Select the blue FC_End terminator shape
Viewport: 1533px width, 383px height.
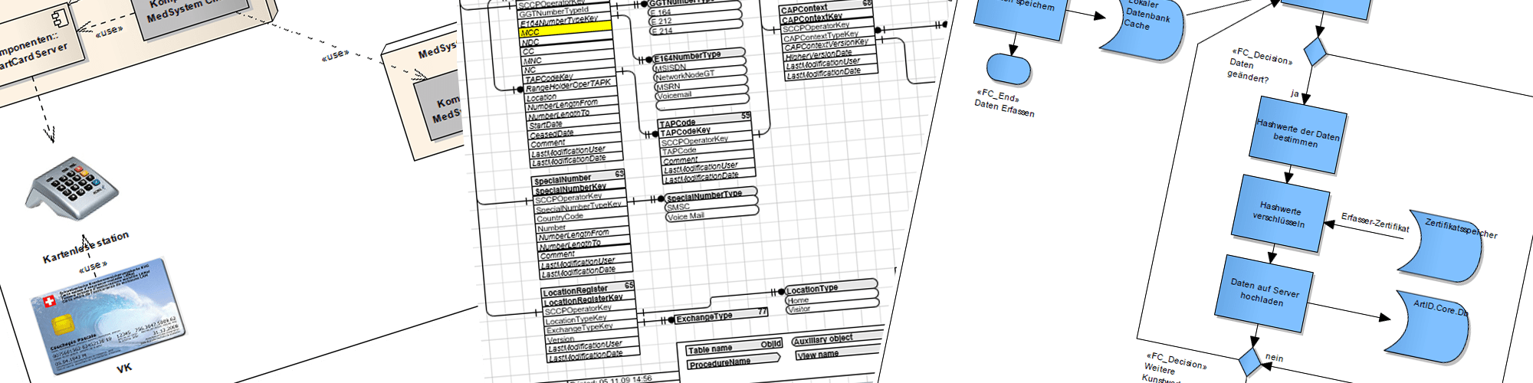(1008, 69)
